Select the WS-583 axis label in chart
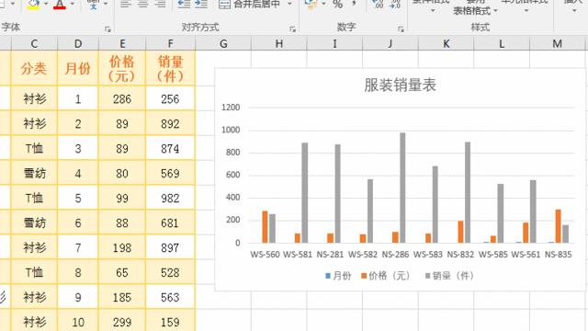588x331 pixels. [x=428, y=255]
